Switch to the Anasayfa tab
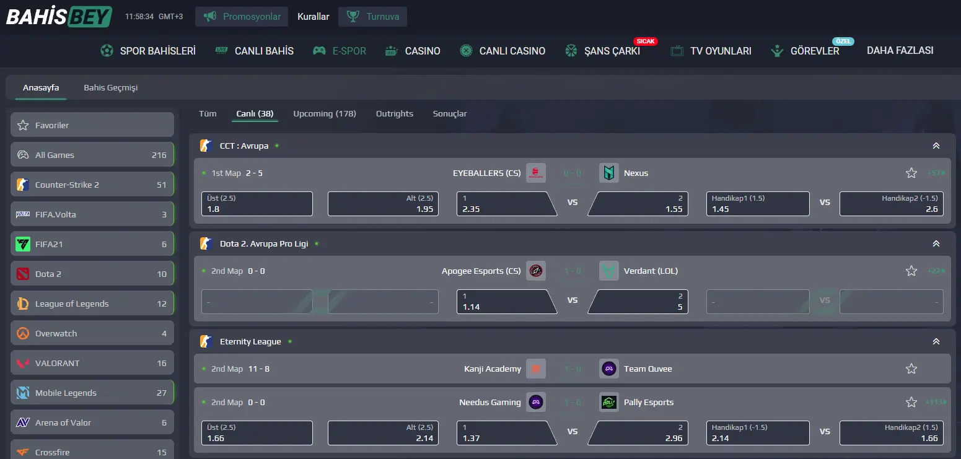 tap(41, 87)
